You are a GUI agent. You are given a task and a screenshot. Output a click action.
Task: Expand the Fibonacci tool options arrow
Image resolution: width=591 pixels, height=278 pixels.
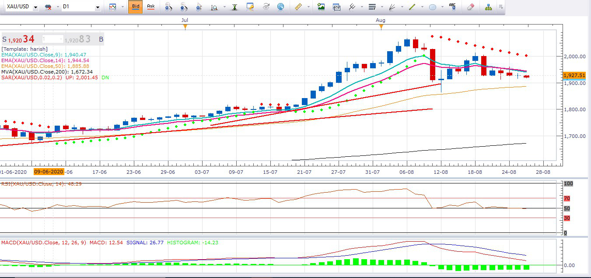tap(382, 7)
